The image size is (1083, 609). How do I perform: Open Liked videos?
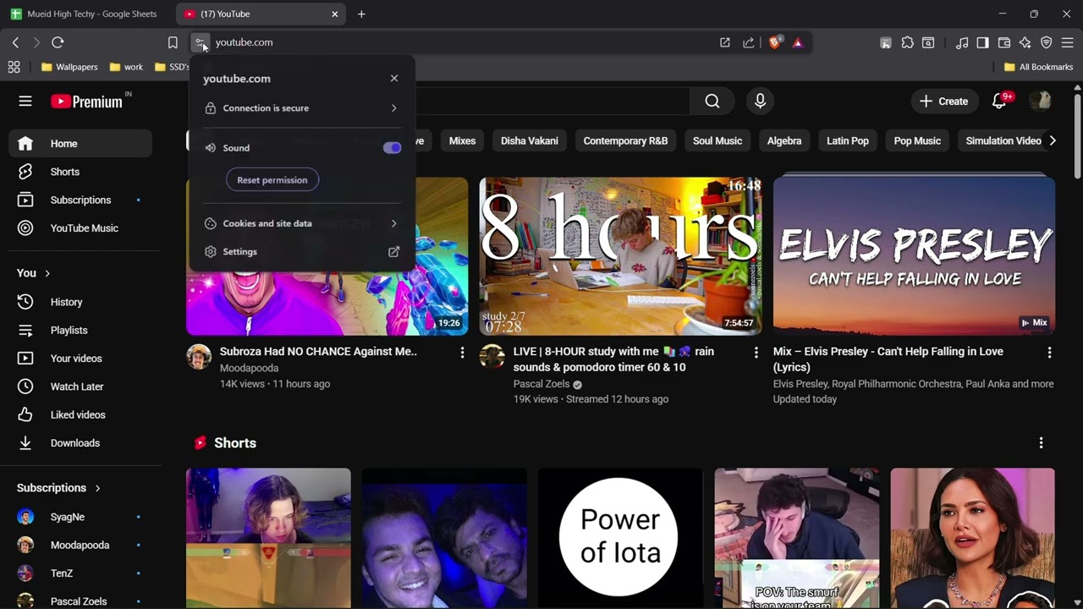(80, 415)
